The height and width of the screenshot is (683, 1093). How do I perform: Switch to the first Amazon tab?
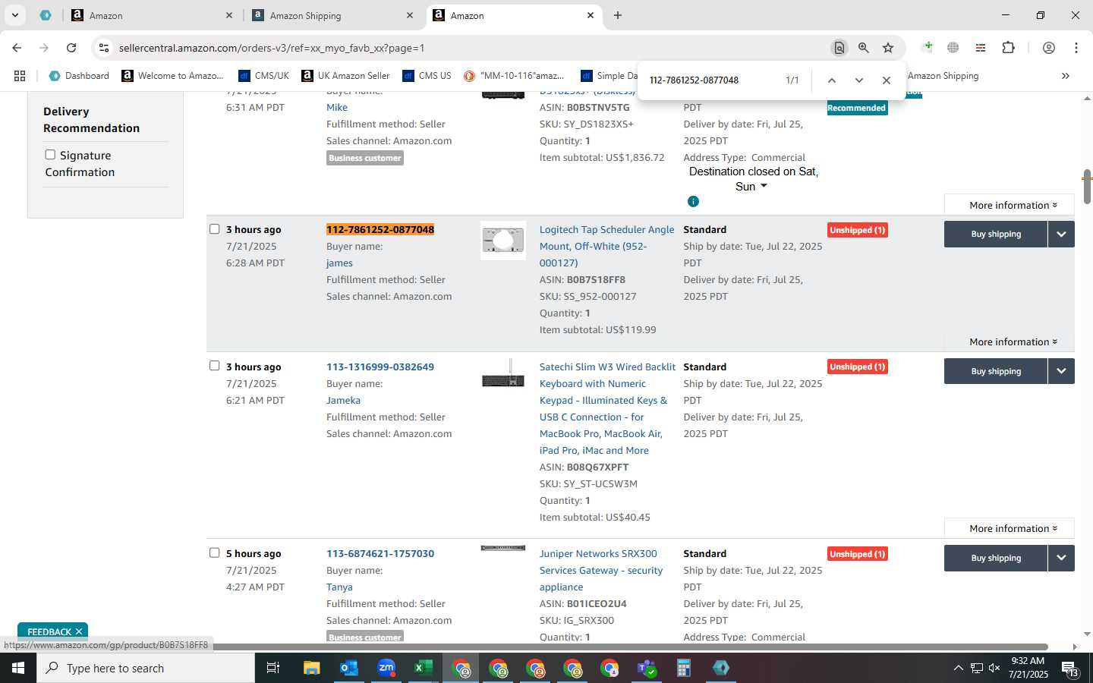(x=152, y=15)
